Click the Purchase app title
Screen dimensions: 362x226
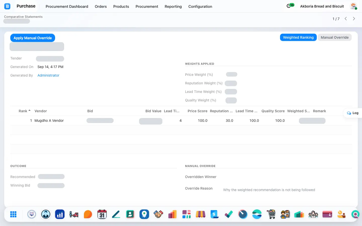click(26, 6)
